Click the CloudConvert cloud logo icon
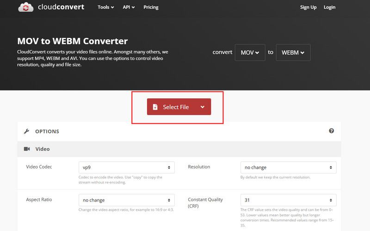This screenshot has height=231, width=370. 26,7
